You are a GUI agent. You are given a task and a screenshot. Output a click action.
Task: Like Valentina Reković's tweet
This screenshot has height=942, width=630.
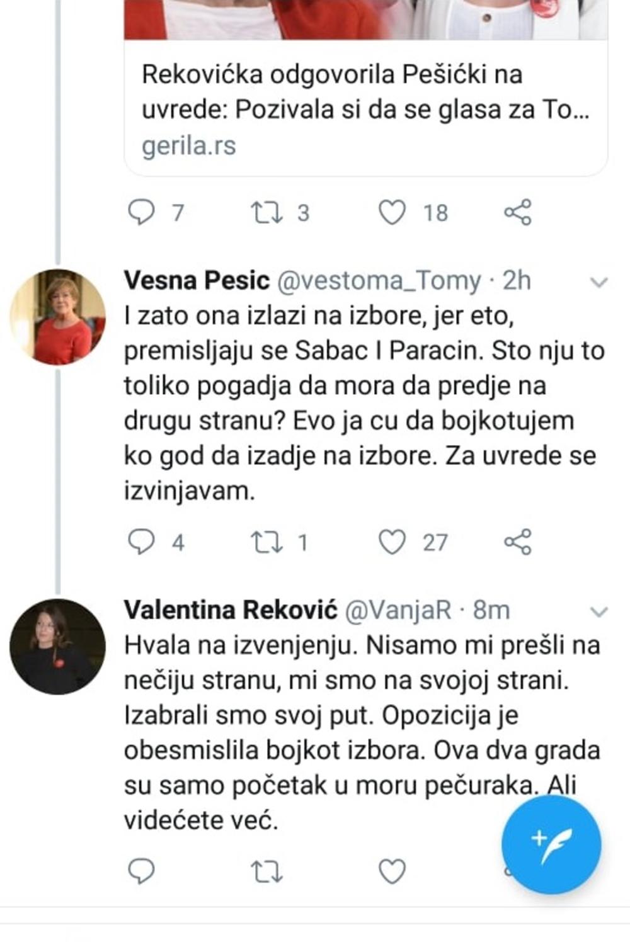click(392, 871)
